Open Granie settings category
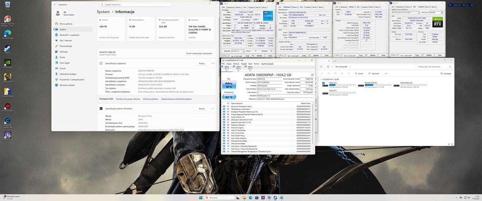This screenshot has width=482, height=201. (x=73, y=69)
